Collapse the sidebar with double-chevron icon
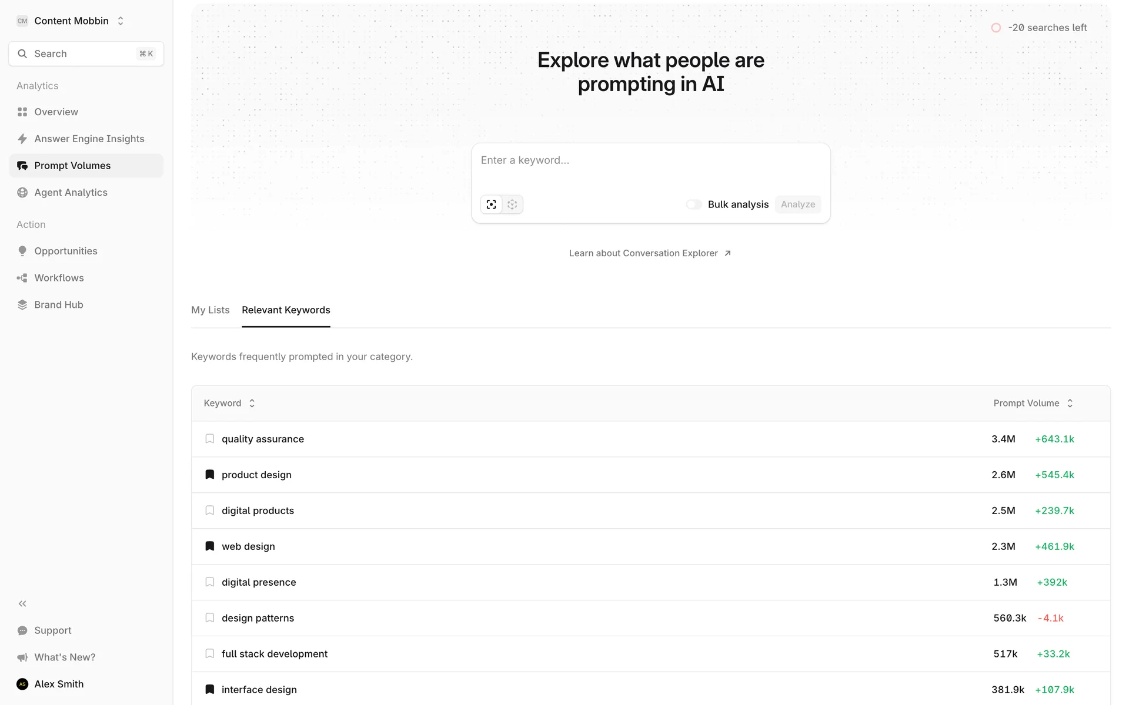Viewport: 1129px width, 705px height. tap(22, 603)
